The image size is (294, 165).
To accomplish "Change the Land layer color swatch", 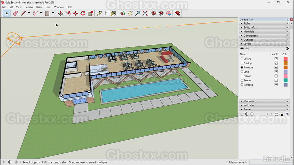I will (285, 72).
